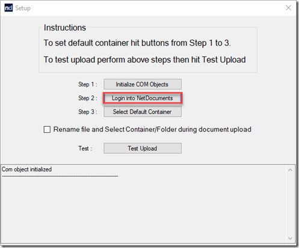This screenshot has height=248, width=299.
Task: Click the nd NetDocuments icon in title bar
Action: pyautogui.click(x=8, y=8)
